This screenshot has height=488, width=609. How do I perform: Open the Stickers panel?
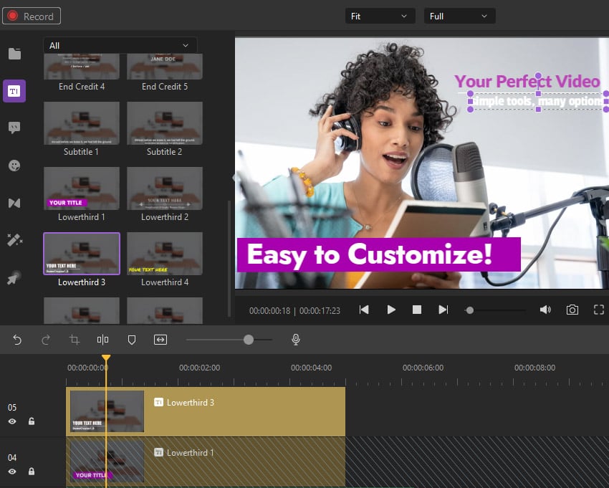(x=14, y=166)
